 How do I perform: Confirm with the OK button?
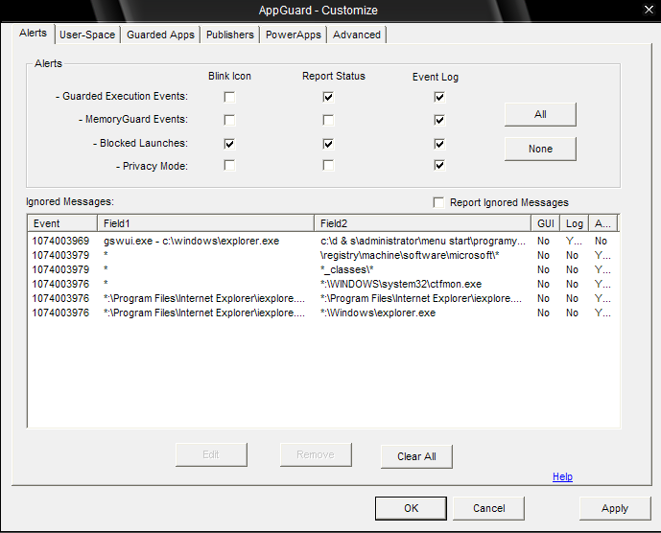[x=411, y=508]
